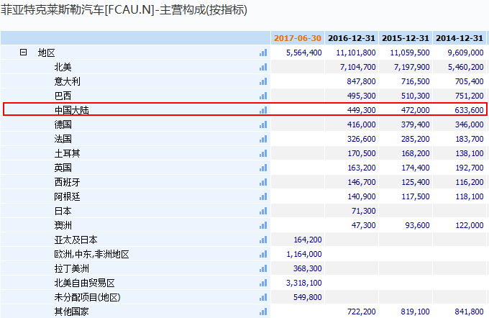This screenshot has height=318, width=489.
Task: Select the 意大利 row label
Action: coord(68,81)
